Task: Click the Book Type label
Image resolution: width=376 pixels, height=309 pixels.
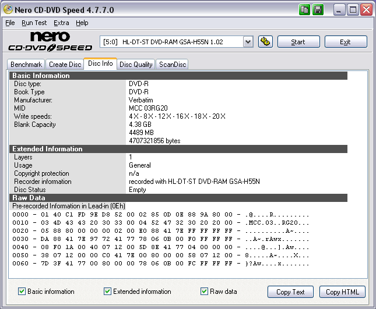Action: [29, 92]
